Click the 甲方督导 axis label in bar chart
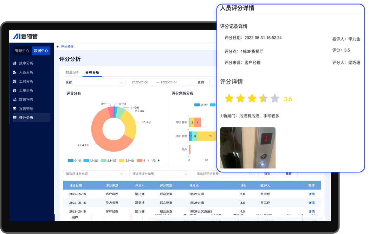Screen dimensions: 369x234 (181, 122)
